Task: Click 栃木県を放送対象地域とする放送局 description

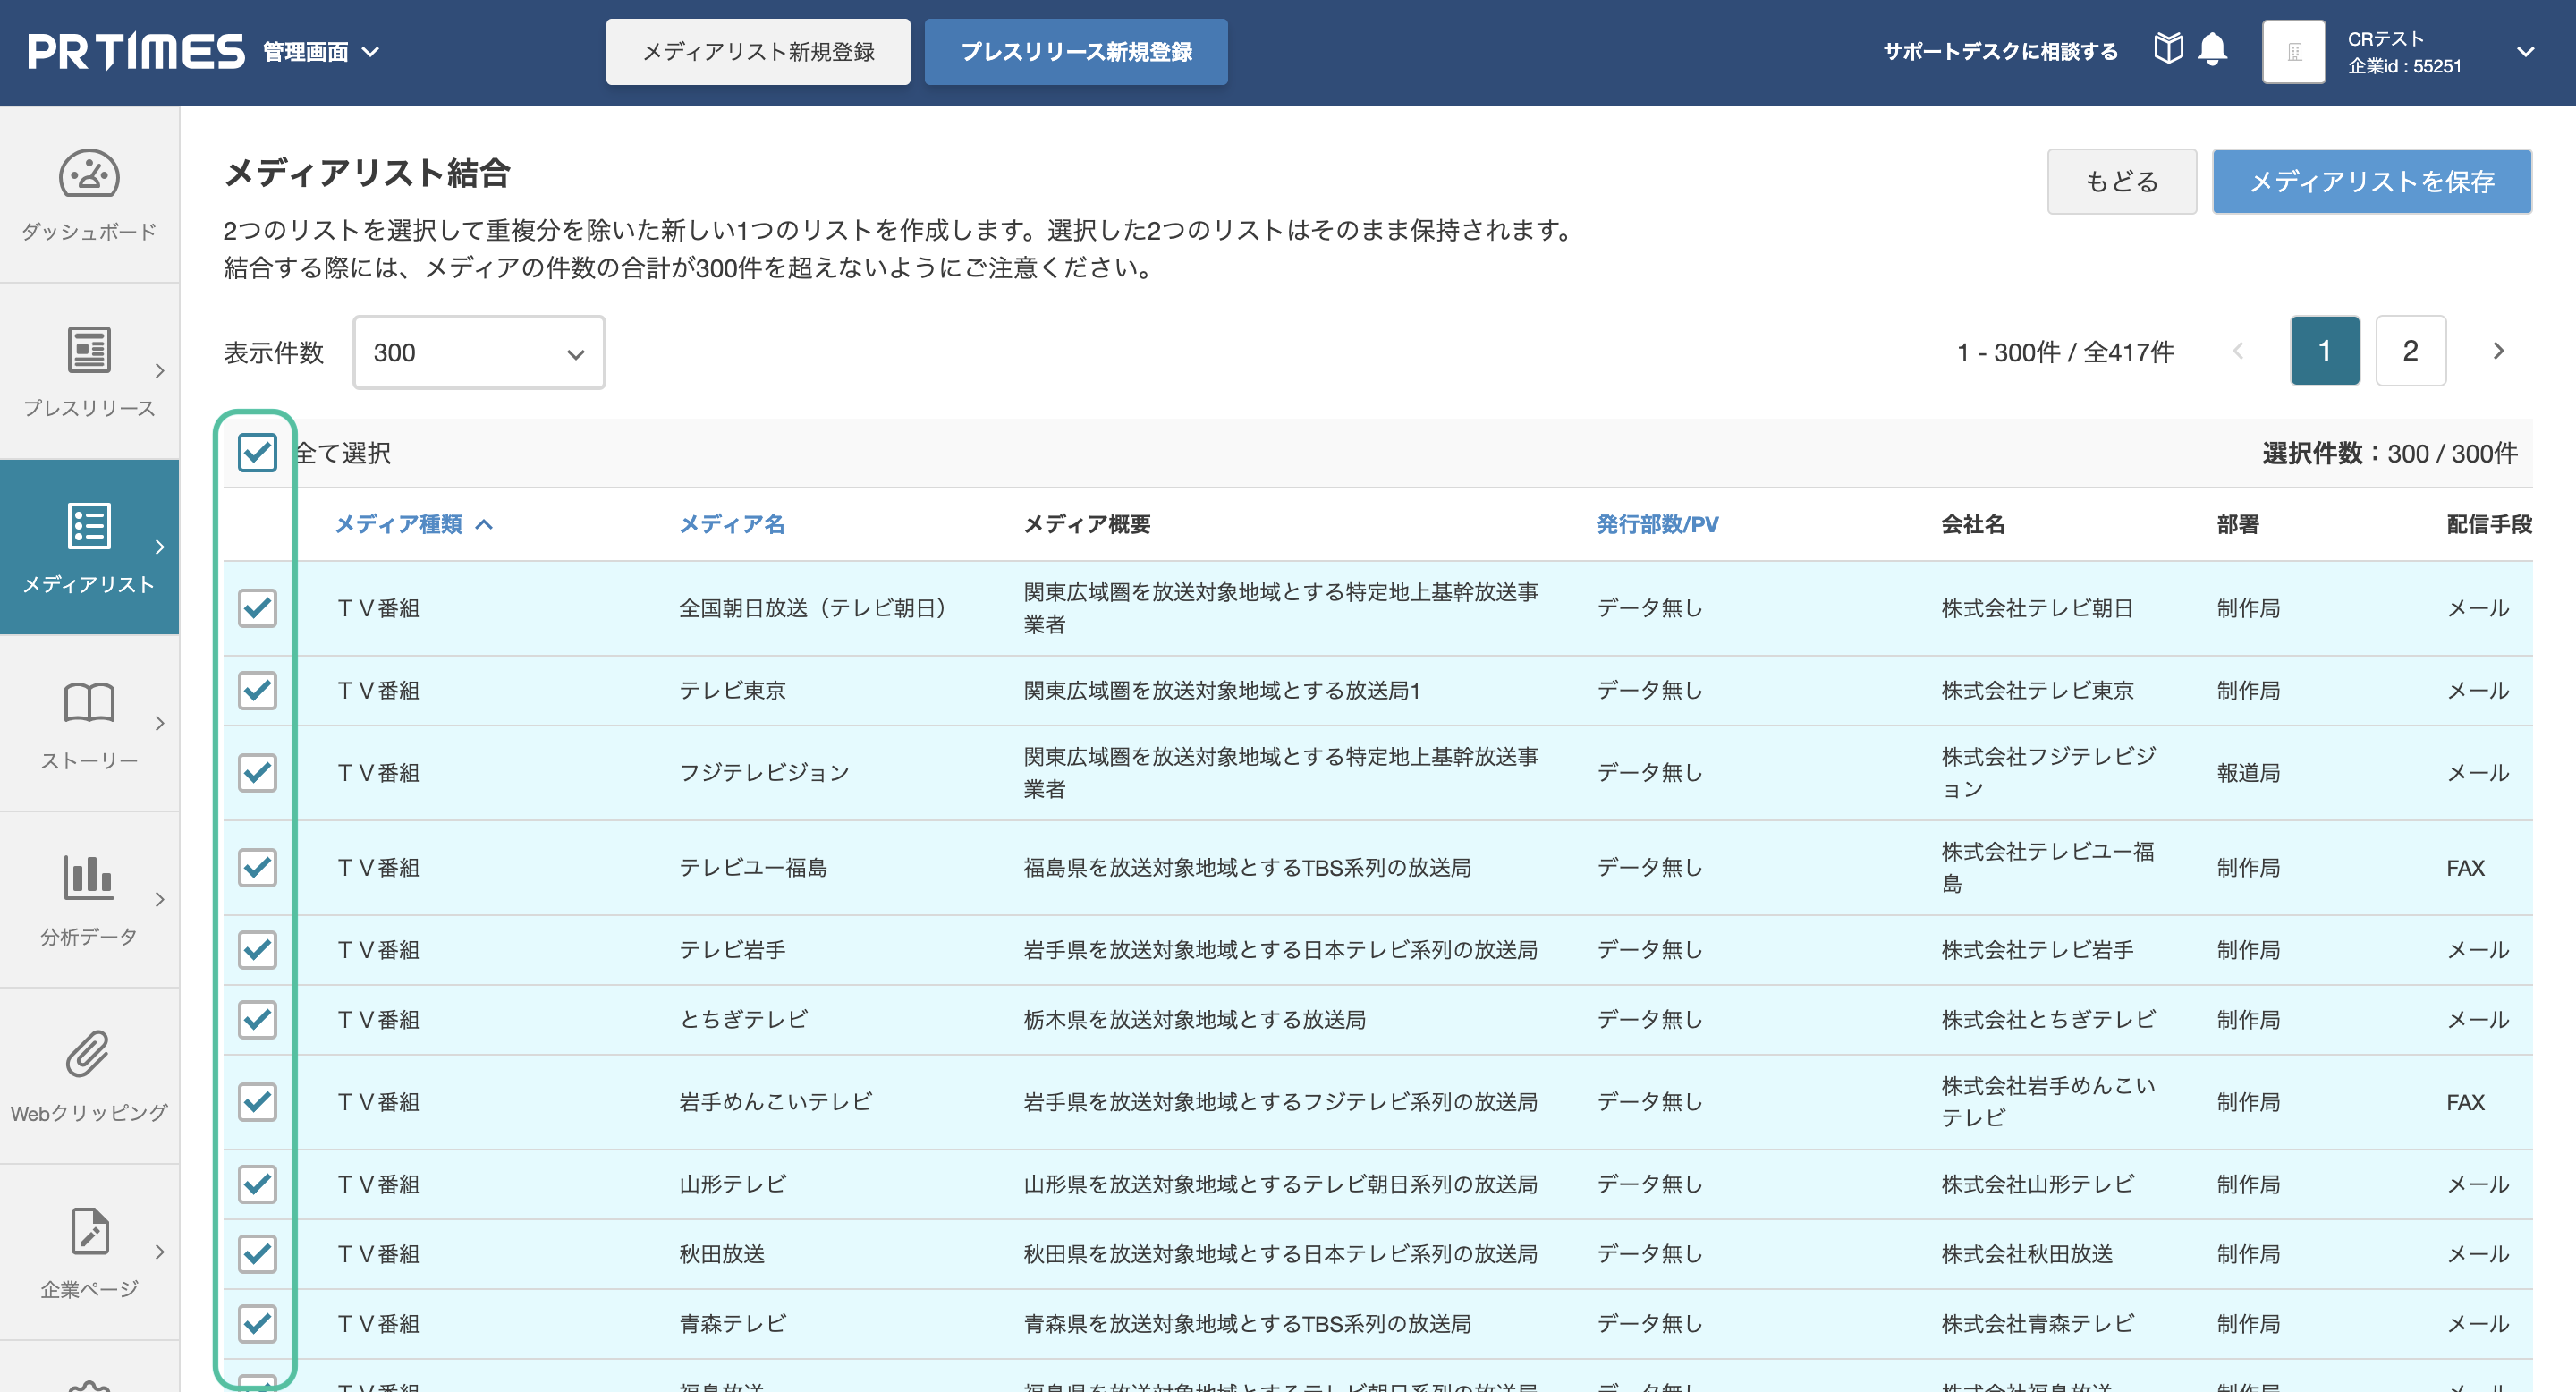Action: pyautogui.click(x=1194, y=1019)
